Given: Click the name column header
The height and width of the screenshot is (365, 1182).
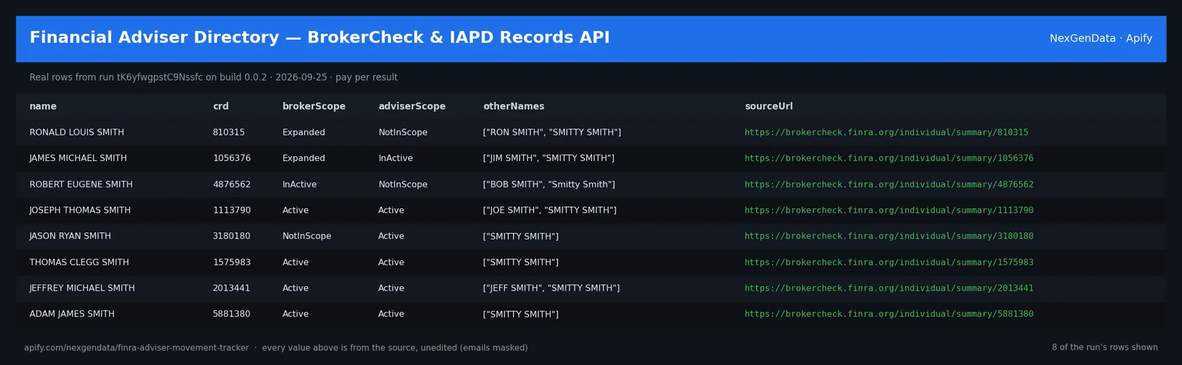Looking at the screenshot, I should pos(43,106).
